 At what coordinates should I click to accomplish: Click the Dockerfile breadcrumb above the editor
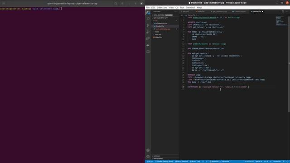click(x=191, y=15)
